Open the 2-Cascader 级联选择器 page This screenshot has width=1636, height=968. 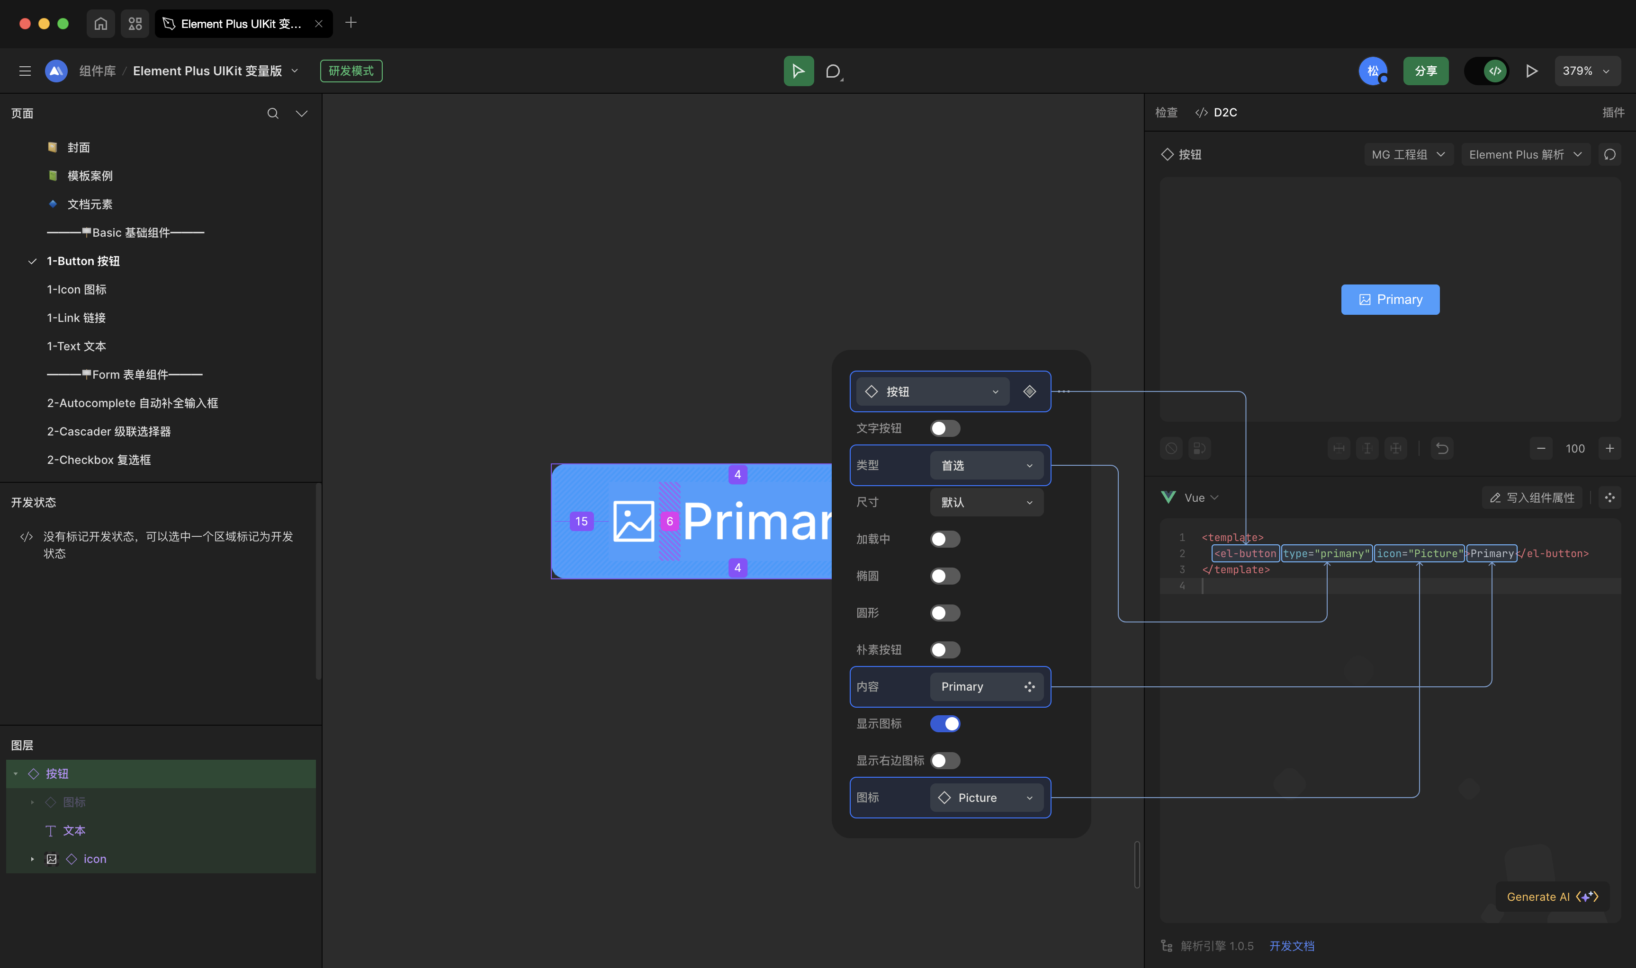[109, 432]
